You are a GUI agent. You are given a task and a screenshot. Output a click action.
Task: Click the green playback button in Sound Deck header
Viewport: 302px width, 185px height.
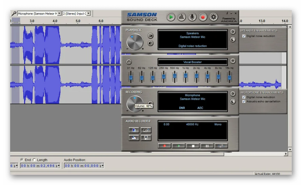click(x=171, y=17)
